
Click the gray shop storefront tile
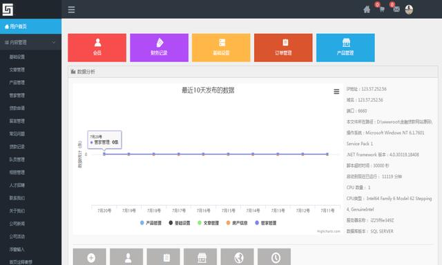(200, 257)
